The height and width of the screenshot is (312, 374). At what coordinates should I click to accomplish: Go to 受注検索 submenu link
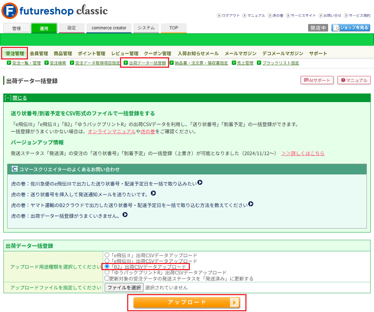pyautogui.click(x=58, y=63)
